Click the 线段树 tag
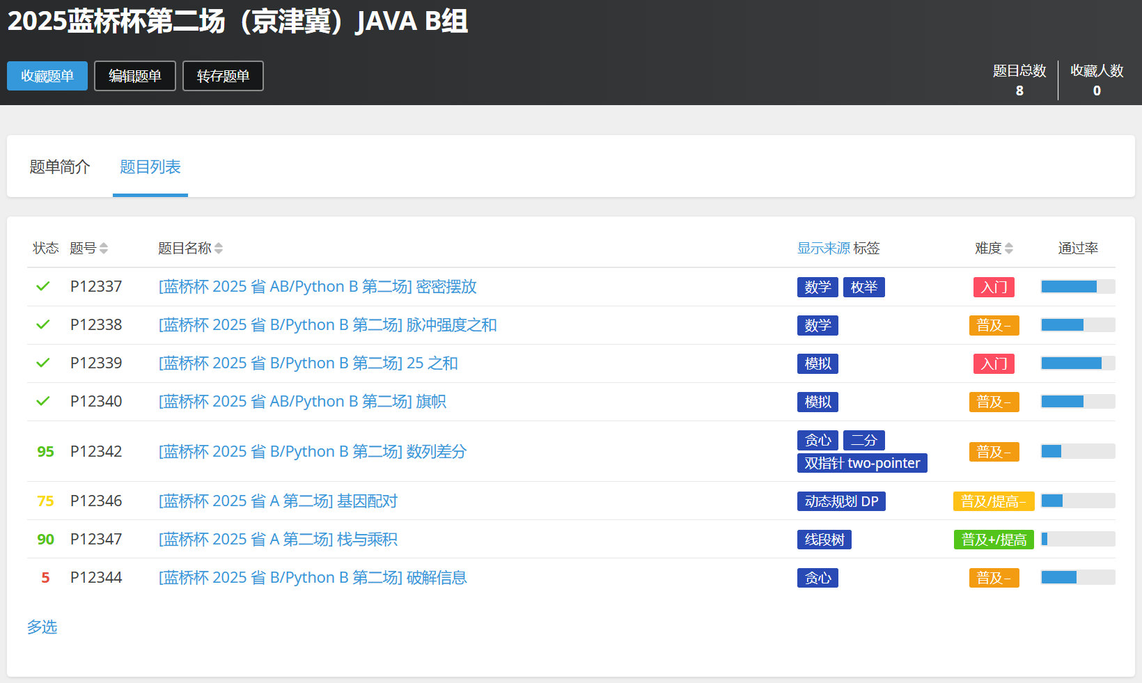Screen dimensions: 1142x683 pyautogui.click(x=824, y=540)
